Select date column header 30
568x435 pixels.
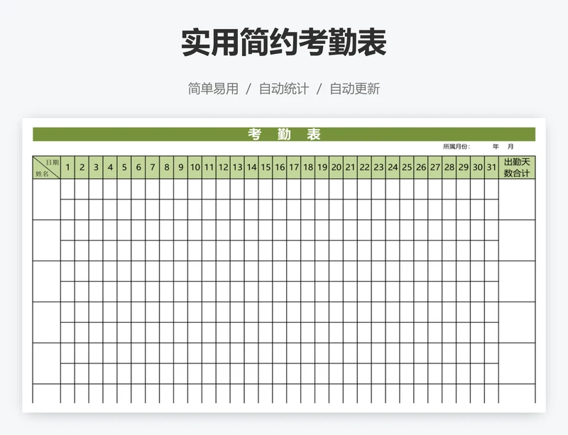pos(477,167)
